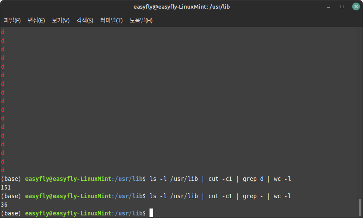This screenshot has width=363, height=218.
Task: Open the 터미널(T) menu
Action: pyautogui.click(x=111, y=21)
